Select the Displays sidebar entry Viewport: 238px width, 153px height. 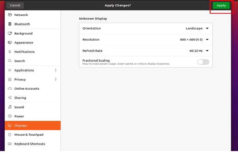point(33,125)
